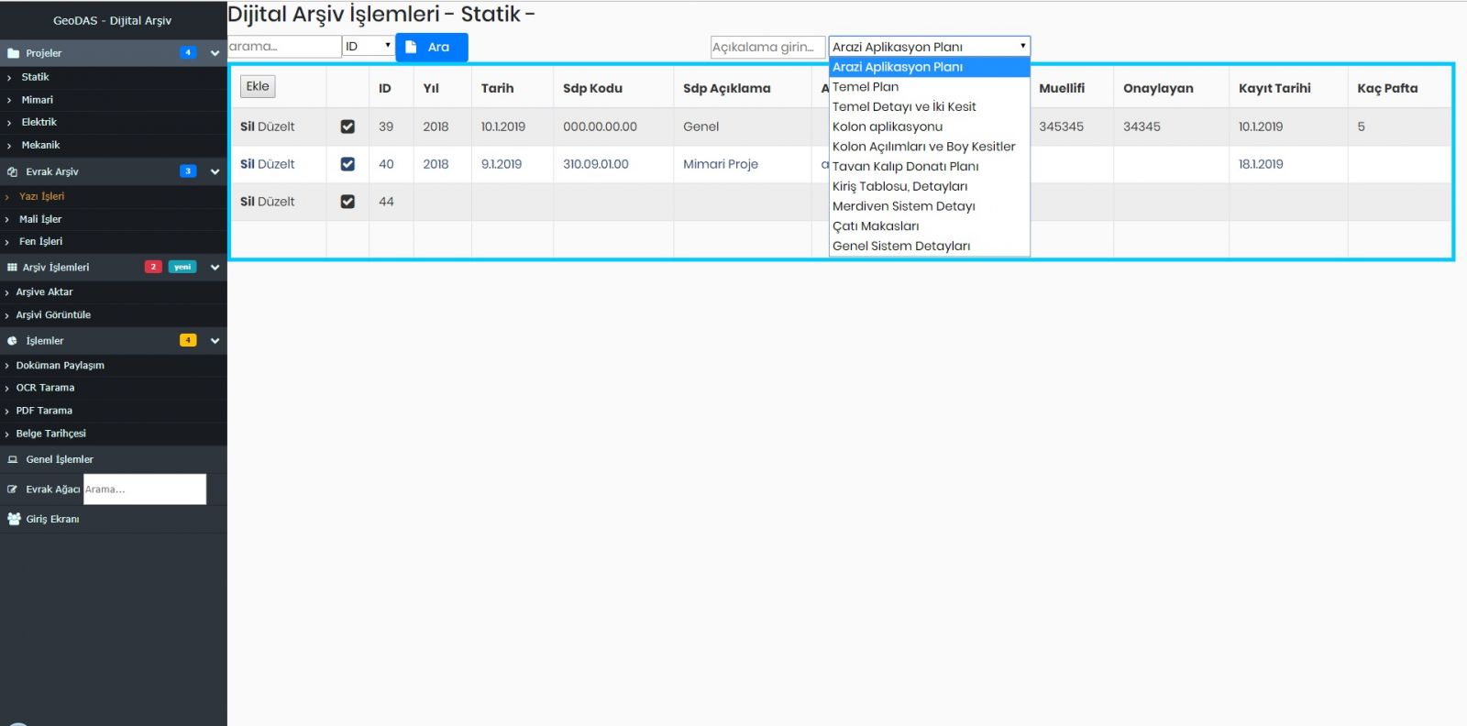This screenshot has width=1467, height=726.
Task: Select Temel Plan from the dropdown list
Action: 866,87
